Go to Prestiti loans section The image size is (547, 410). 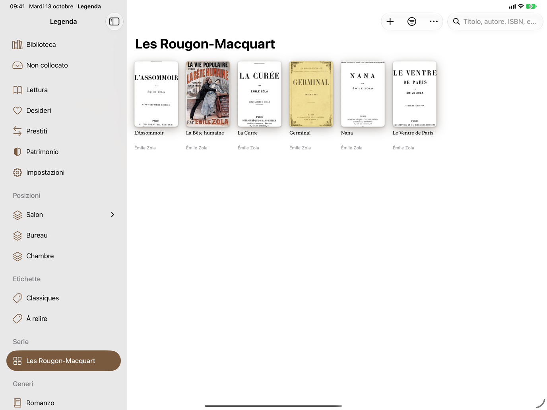click(x=64, y=131)
